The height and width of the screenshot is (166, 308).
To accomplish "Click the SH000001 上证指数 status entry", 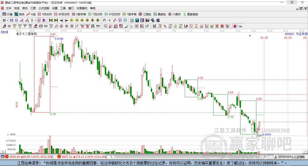I will (290, 157).
